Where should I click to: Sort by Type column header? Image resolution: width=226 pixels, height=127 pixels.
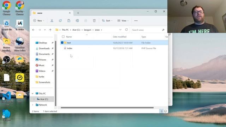(x=144, y=37)
